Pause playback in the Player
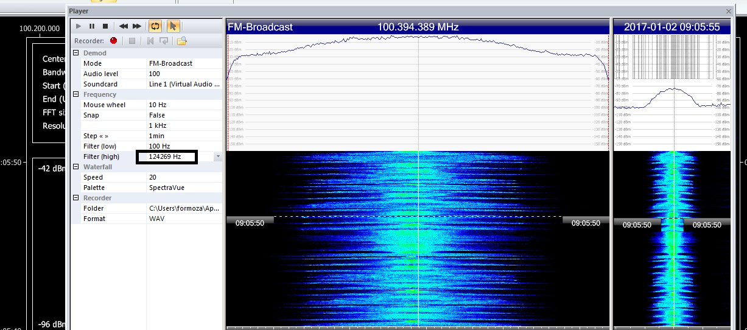 point(92,26)
